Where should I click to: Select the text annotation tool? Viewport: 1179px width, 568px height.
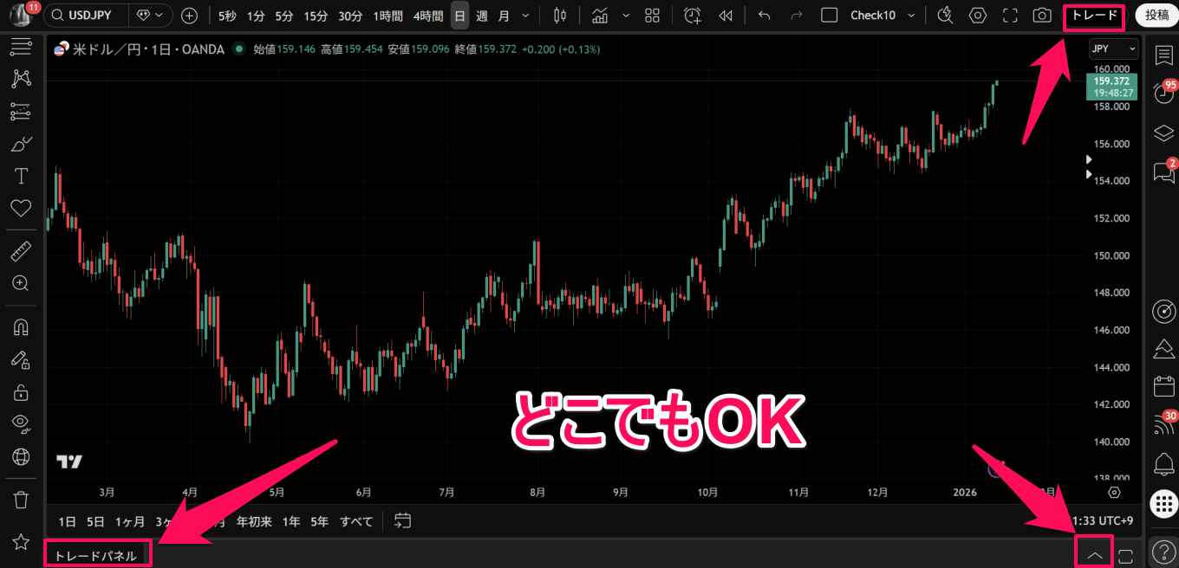21,175
